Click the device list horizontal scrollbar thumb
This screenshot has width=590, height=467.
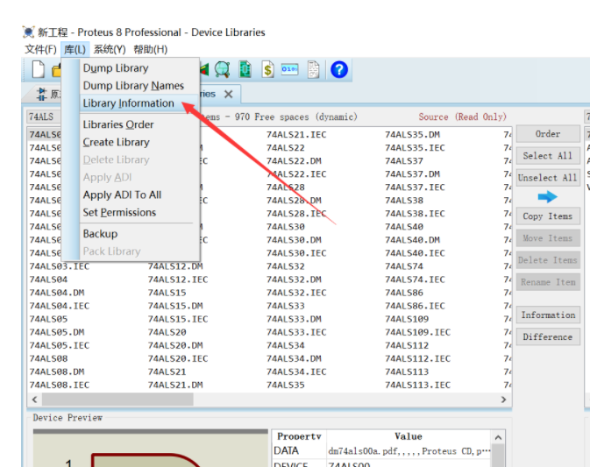coord(117,400)
